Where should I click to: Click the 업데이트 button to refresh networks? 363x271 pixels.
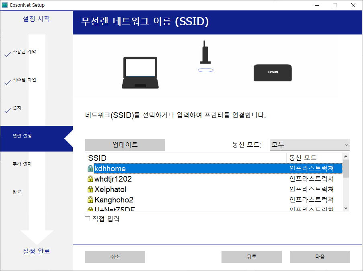(x=125, y=145)
